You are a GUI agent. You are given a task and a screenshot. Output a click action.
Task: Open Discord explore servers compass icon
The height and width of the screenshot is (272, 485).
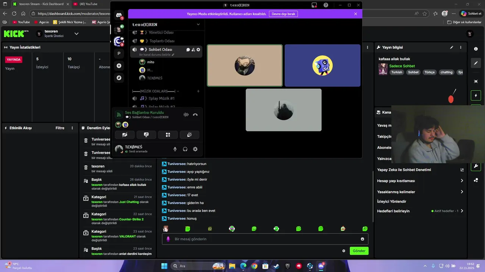[x=119, y=78]
